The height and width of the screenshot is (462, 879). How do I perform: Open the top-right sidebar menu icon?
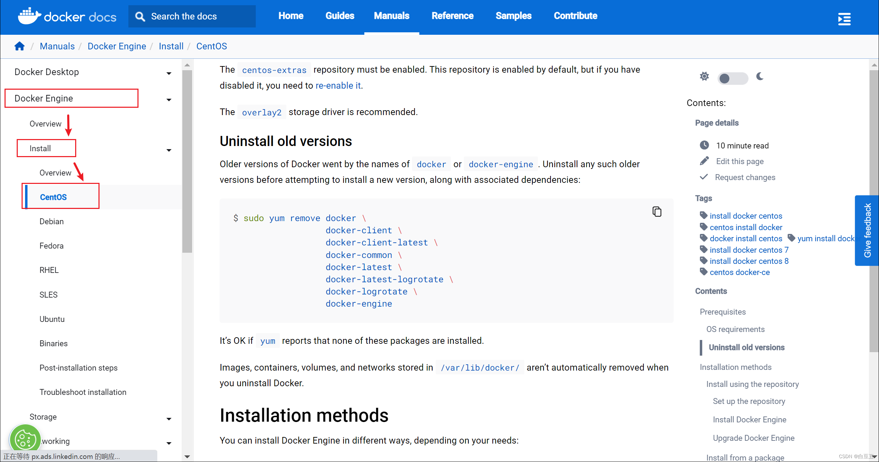(x=844, y=19)
